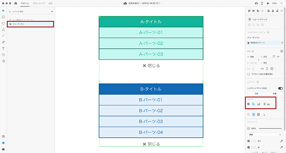
Task: Select the Rectangle tool
Action: pos(3,17)
